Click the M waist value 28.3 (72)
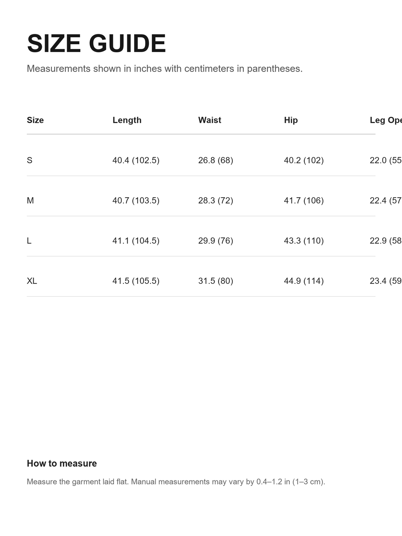This screenshot has width=402, height=536. (216, 200)
